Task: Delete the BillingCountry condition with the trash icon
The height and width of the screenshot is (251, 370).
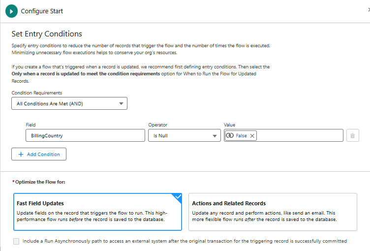Action: tap(353, 135)
